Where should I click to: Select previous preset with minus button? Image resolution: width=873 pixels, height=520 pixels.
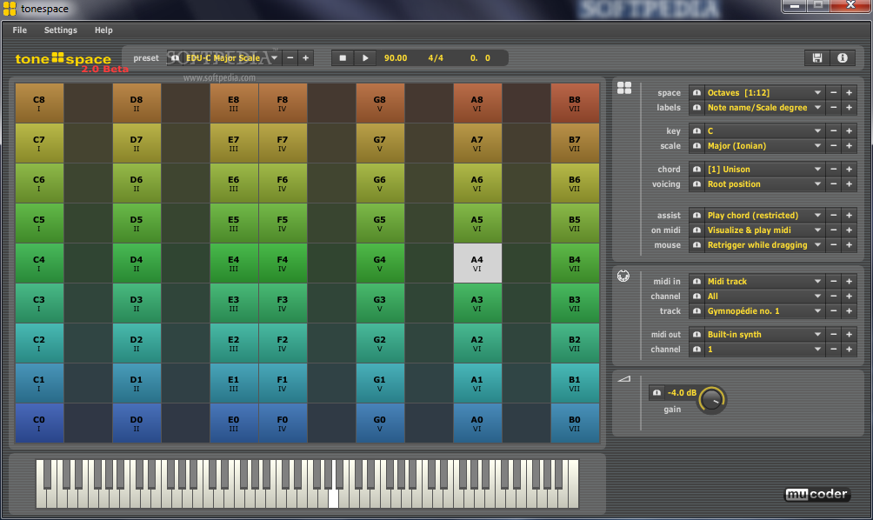tap(290, 58)
